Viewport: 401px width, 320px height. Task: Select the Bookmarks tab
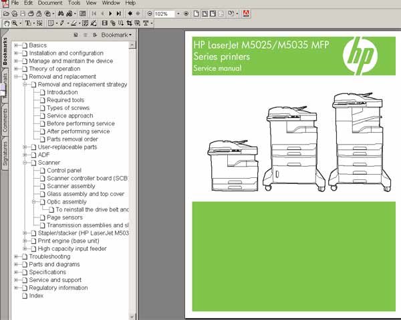[5, 51]
